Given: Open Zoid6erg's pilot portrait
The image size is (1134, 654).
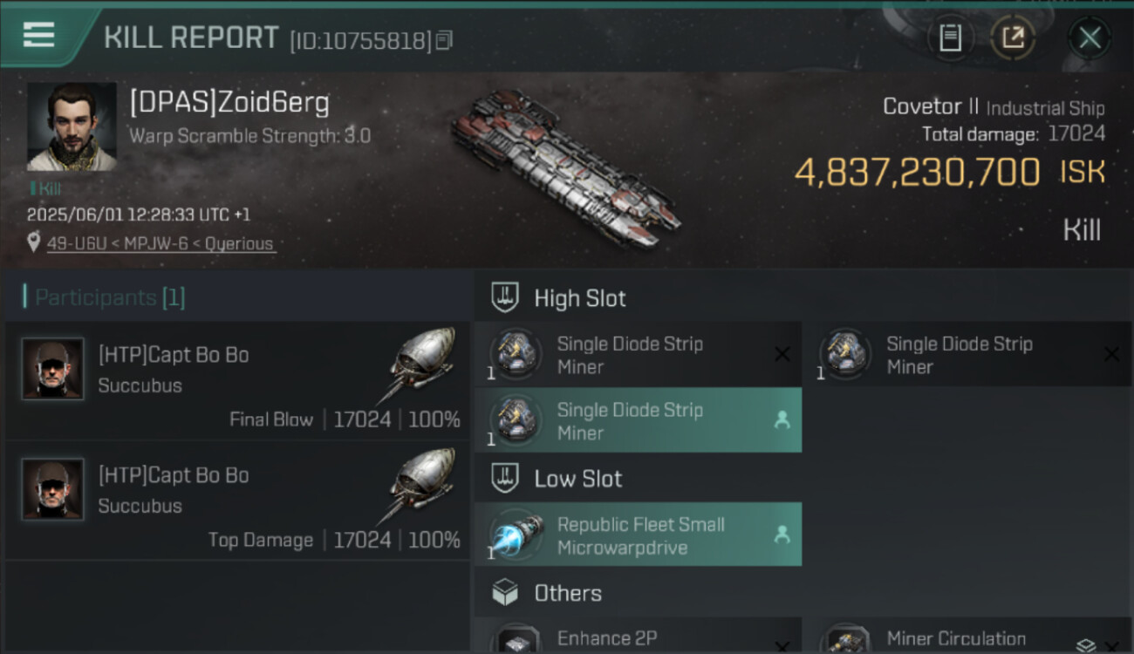Looking at the screenshot, I should (x=72, y=127).
